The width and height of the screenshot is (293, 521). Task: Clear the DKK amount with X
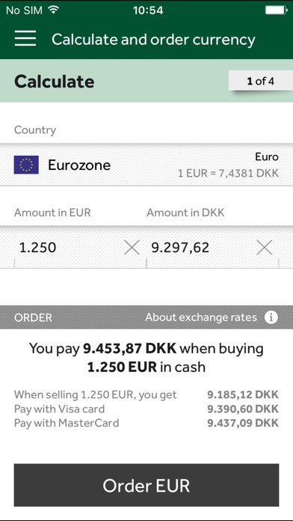(265, 248)
